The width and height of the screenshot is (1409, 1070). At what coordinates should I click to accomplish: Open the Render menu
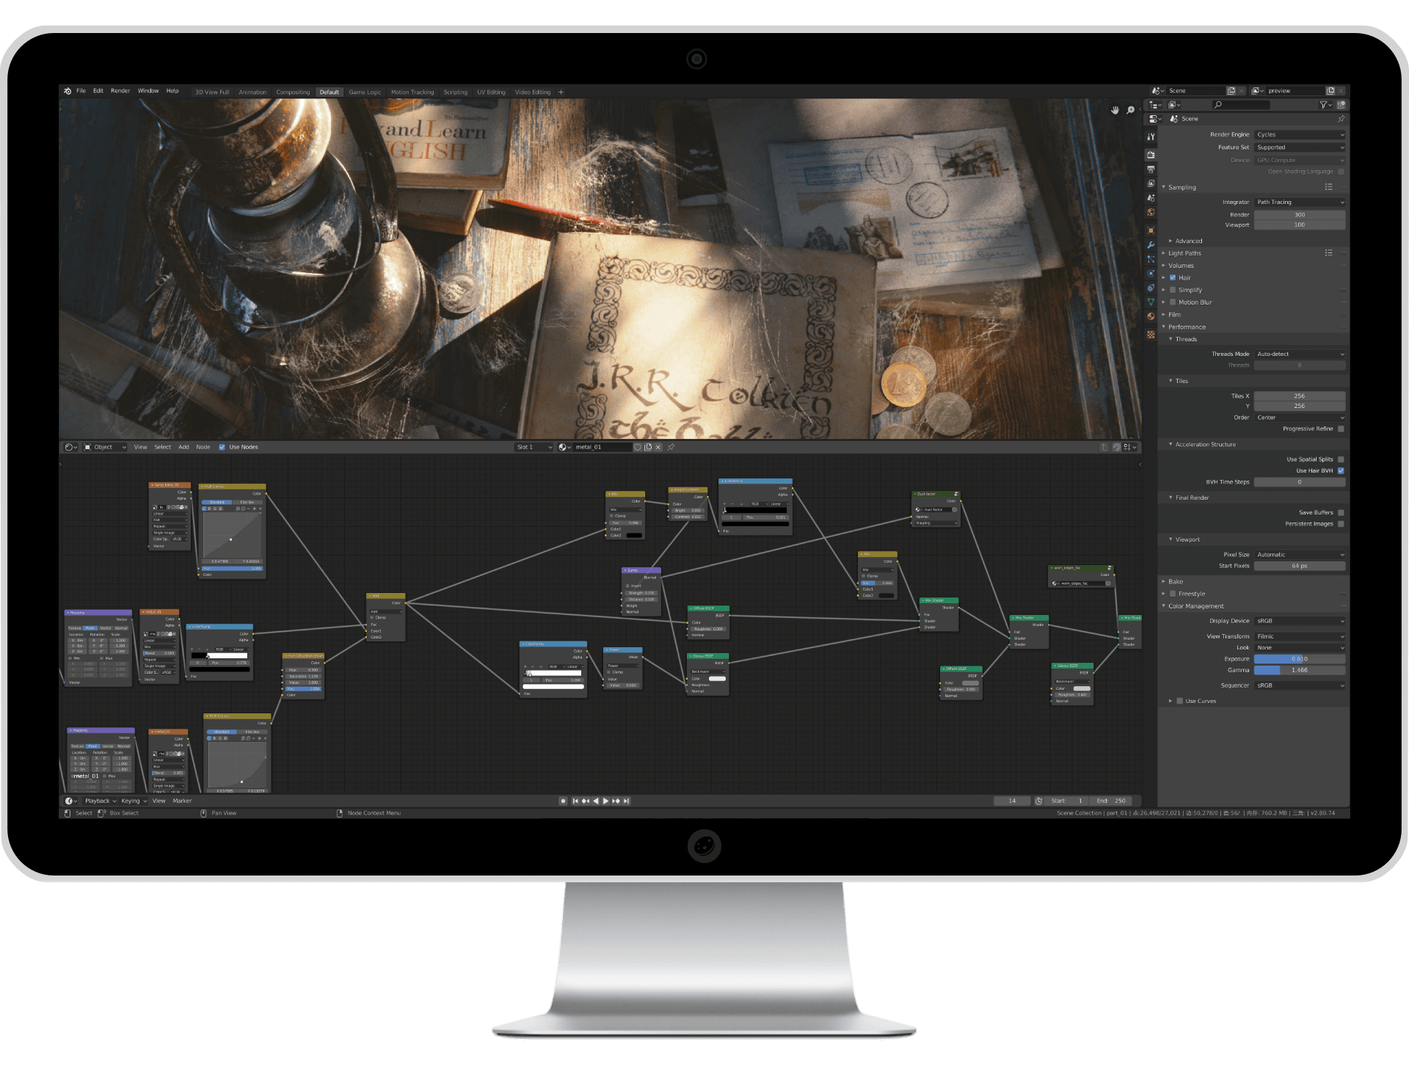[x=120, y=92]
